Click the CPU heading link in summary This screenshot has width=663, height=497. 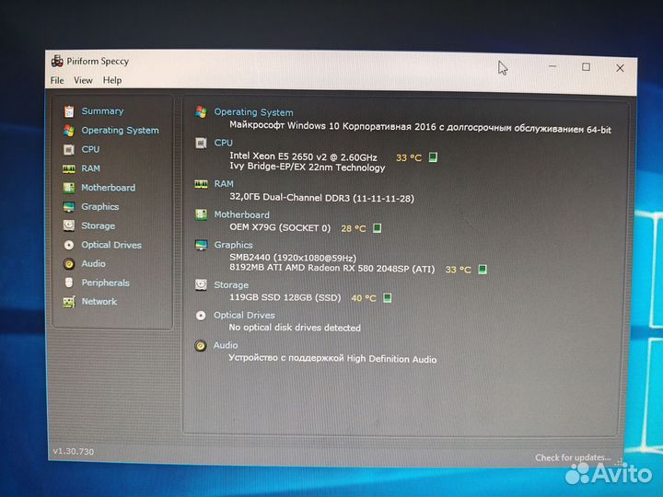tap(223, 143)
